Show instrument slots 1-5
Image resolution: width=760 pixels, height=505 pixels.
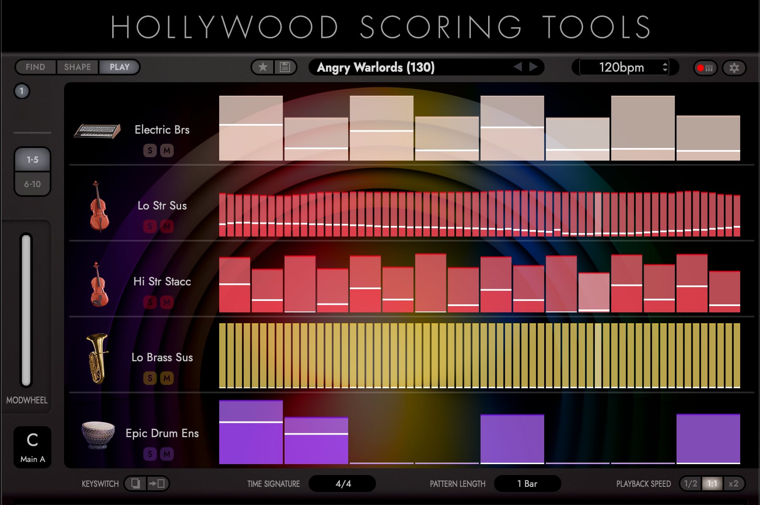[32, 160]
